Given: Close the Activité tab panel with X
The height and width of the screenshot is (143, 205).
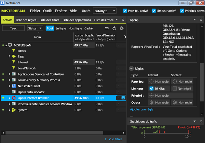Looking at the screenshot, I should [x=123, y=20].
